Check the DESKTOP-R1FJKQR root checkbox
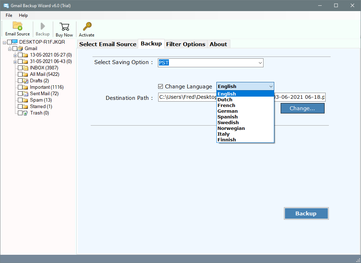Image resolution: width=361 pixels, height=263 pixels. [x=9, y=42]
